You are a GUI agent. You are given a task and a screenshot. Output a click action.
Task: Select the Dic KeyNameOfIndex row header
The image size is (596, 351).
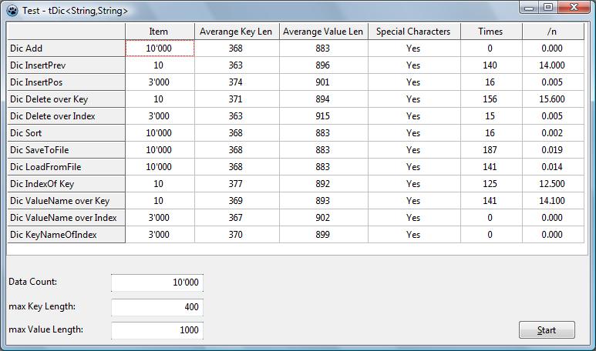66,235
